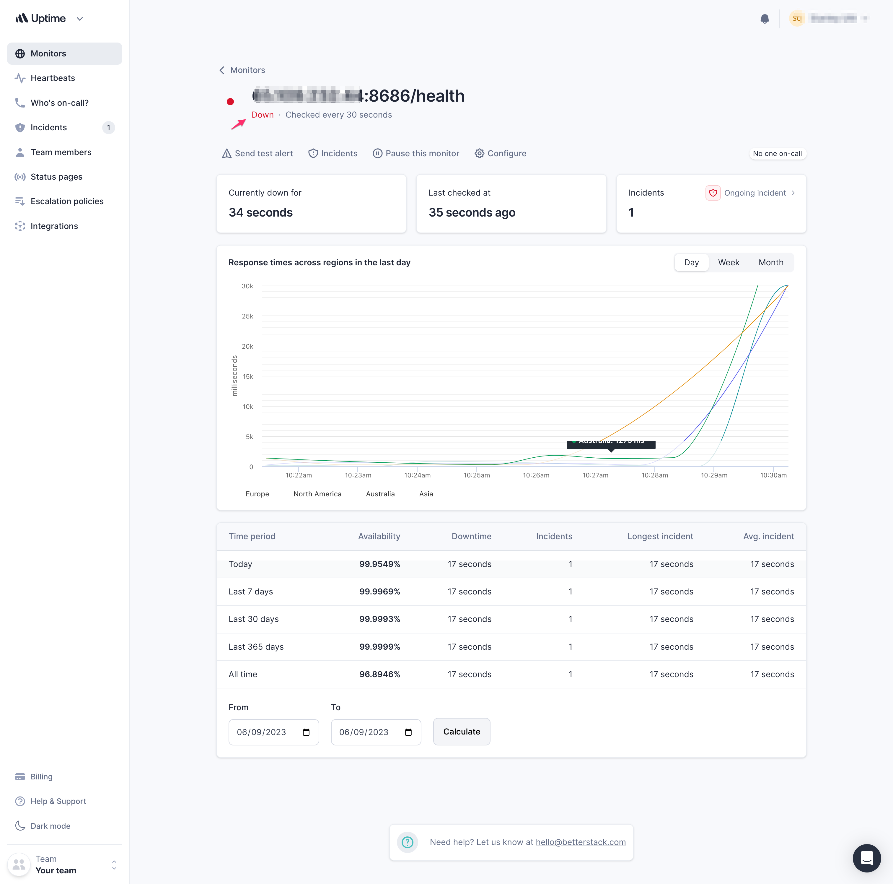Viewport: 893px width, 884px height.
Task: Click the red Down status dot
Action: [x=230, y=102]
